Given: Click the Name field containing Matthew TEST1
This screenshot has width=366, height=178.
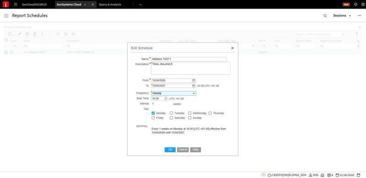Looking at the screenshot, I should click(188, 59).
